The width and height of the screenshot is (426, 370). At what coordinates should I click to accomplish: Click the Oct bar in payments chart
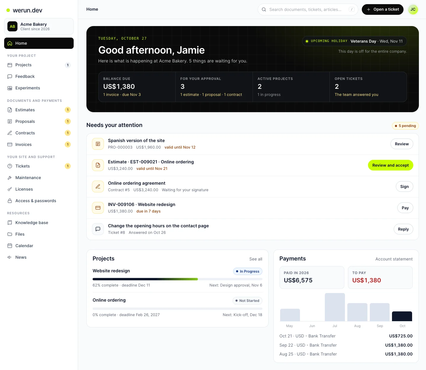[x=402, y=316]
